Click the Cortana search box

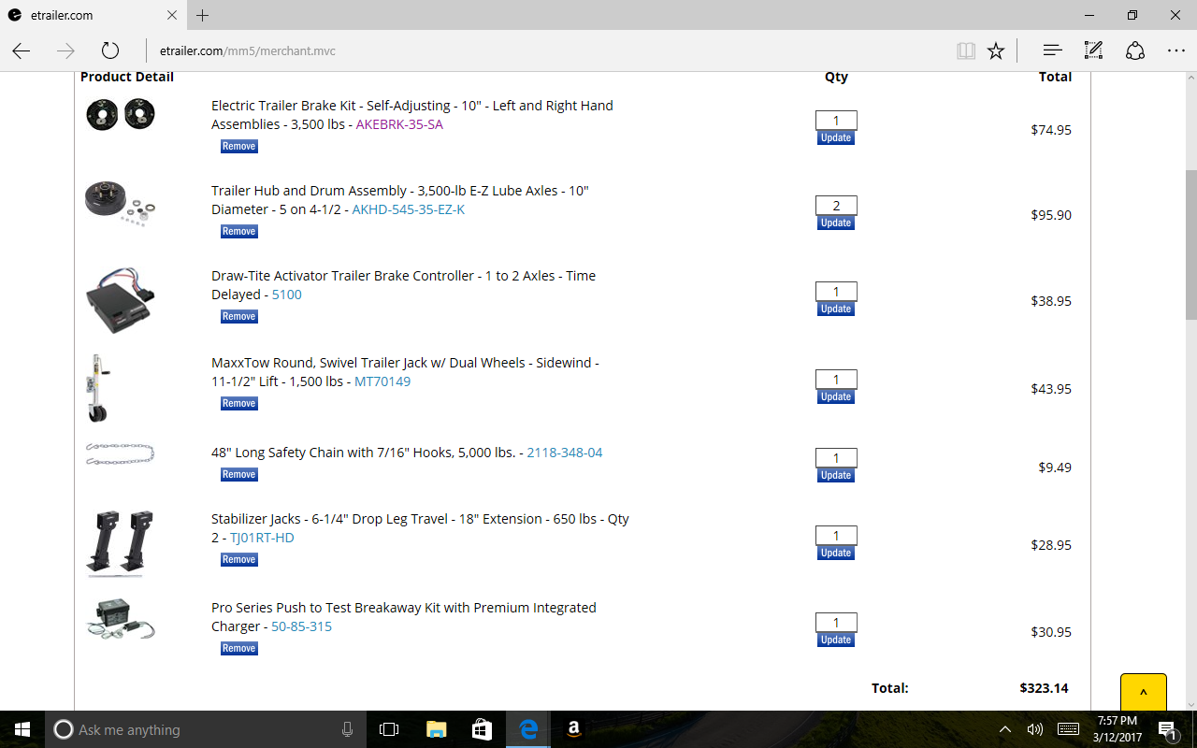[x=206, y=729]
